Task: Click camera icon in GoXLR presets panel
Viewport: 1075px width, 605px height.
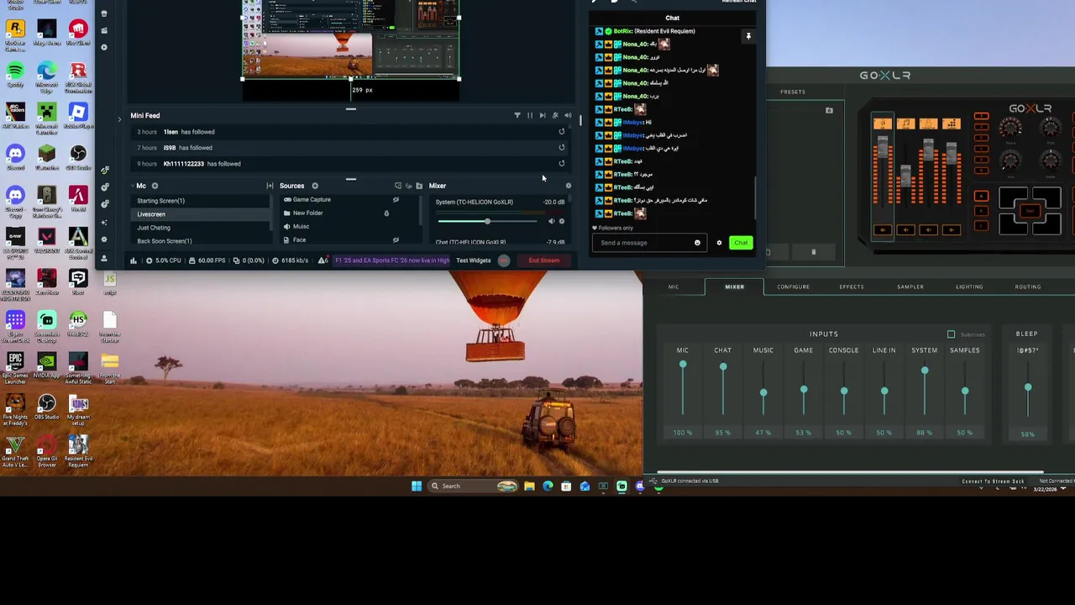Action: point(829,110)
